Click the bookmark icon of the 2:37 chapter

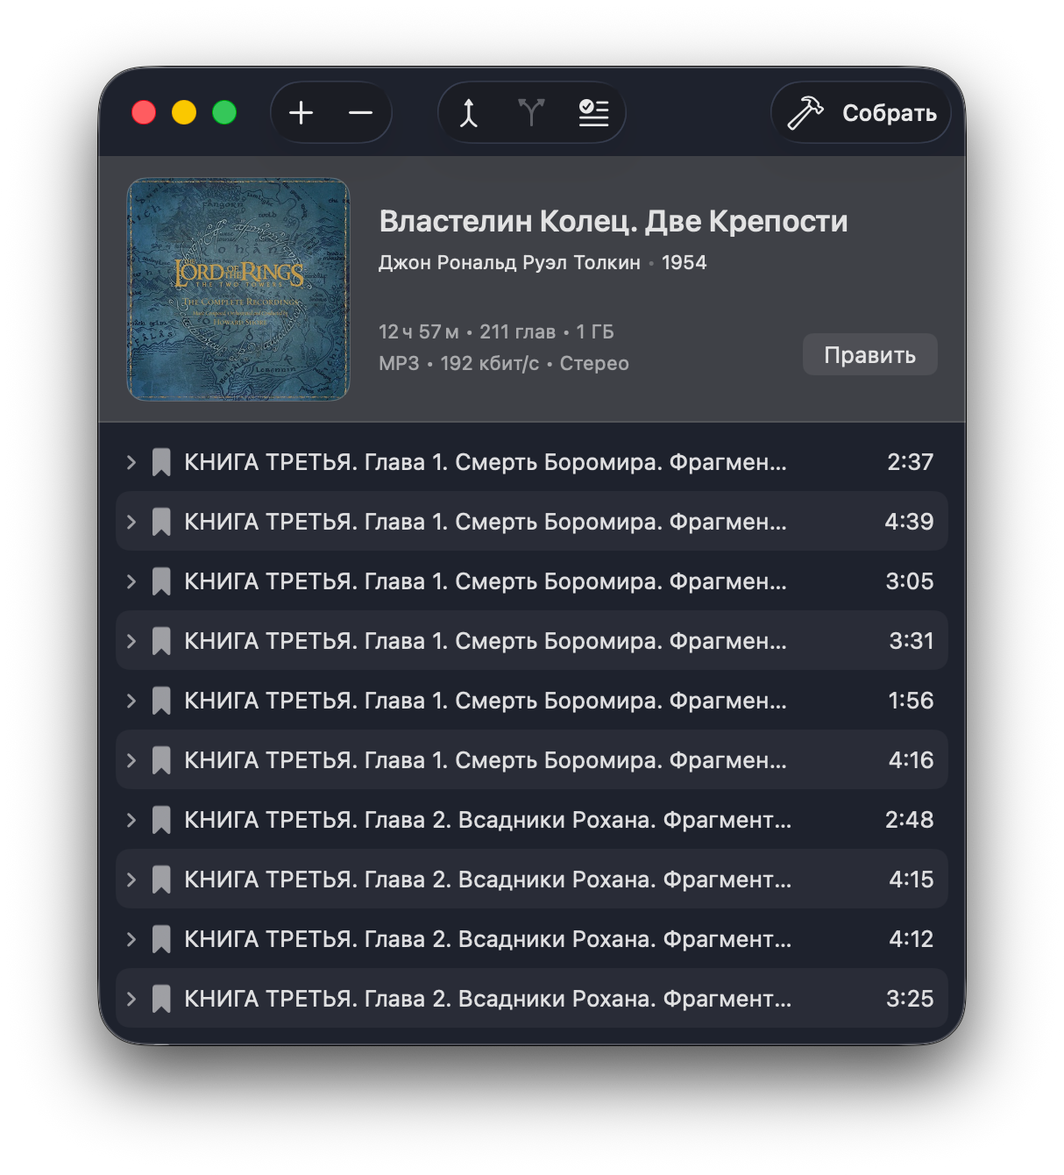click(x=161, y=462)
